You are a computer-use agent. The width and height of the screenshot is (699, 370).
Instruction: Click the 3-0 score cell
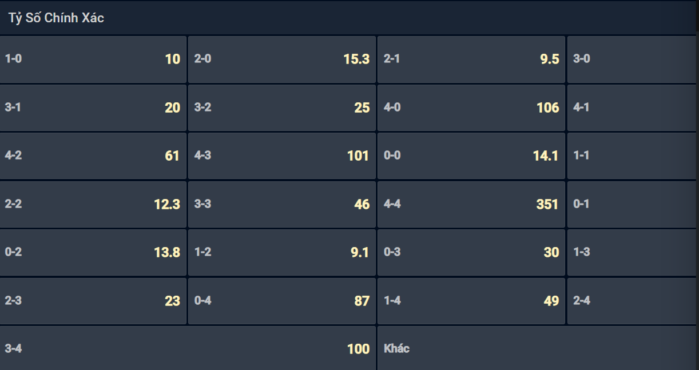[x=633, y=59]
